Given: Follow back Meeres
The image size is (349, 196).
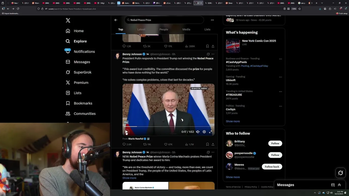Looking at the screenshot, I should (x=272, y=167).
